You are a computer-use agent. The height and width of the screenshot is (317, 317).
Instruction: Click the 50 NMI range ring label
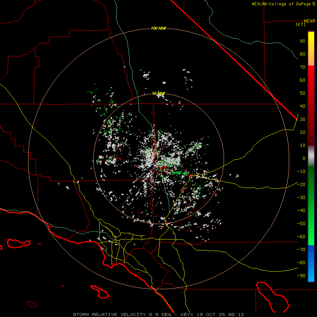pyautogui.click(x=158, y=93)
